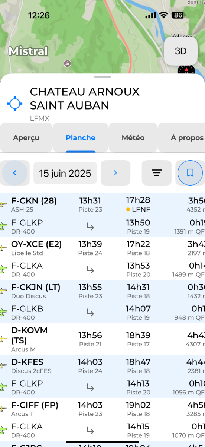Tap the sheet drag handle bar

click(x=102, y=77)
